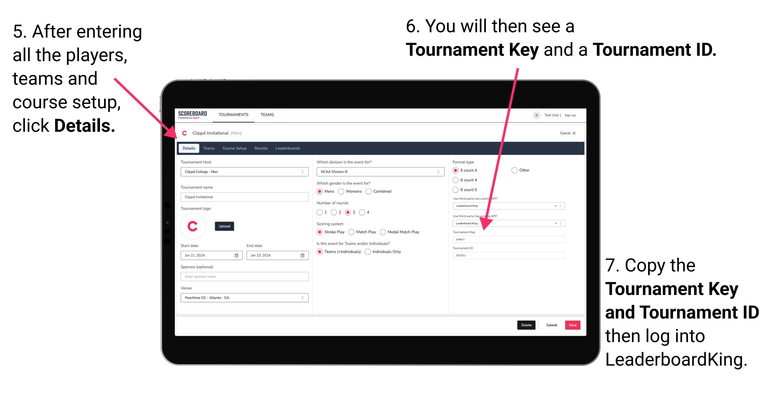Screen dimensions: 760x409
Task: Click the Upload button icon for logo
Action: [225, 226]
